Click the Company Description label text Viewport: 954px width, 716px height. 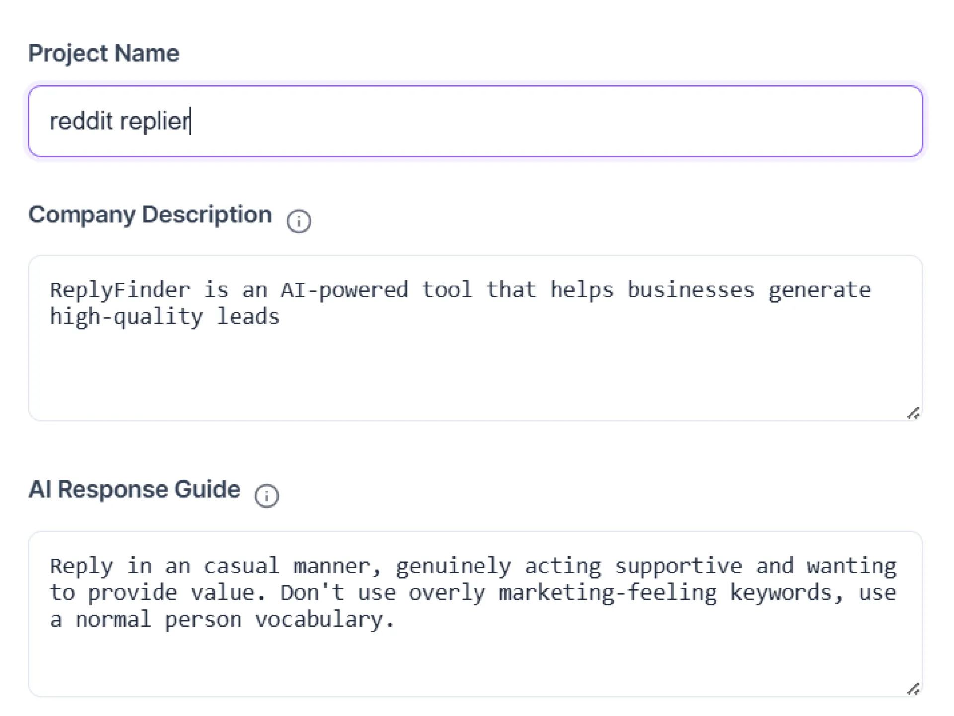pyautogui.click(x=150, y=215)
